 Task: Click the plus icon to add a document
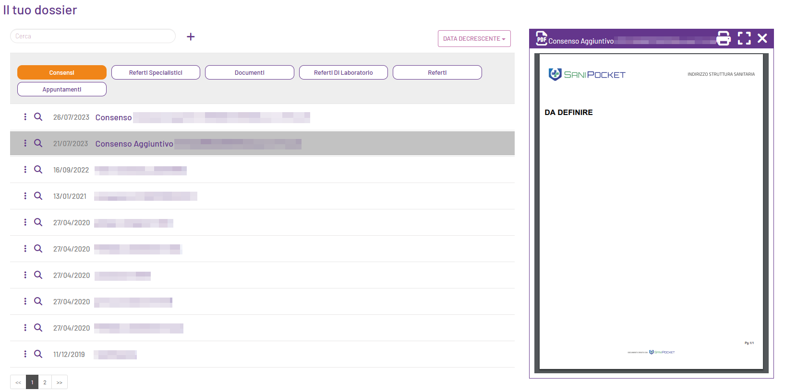tap(191, 37)
